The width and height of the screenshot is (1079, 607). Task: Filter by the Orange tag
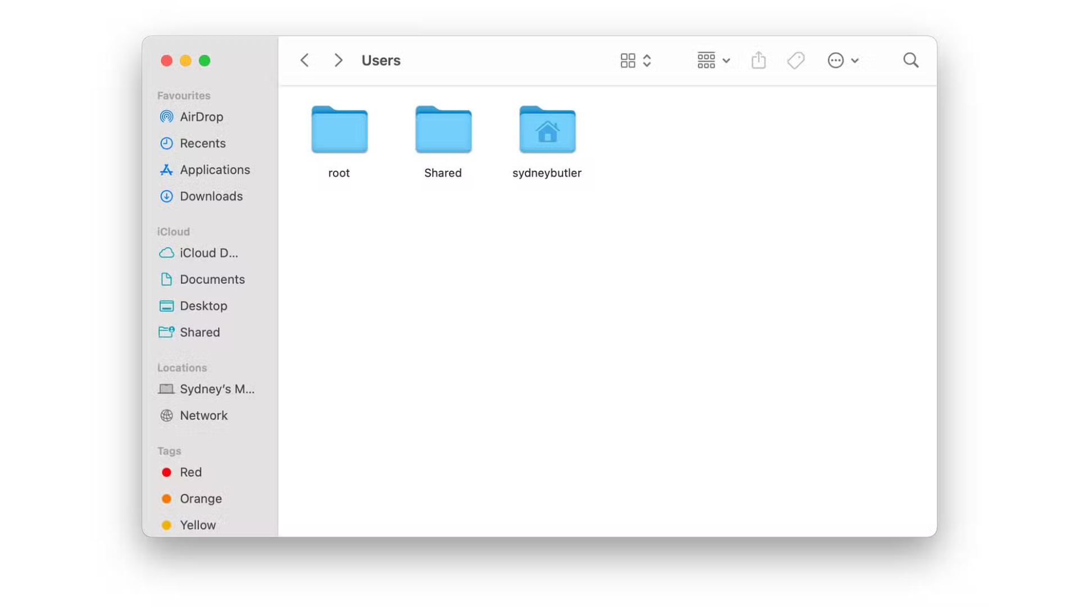point(200,499)
